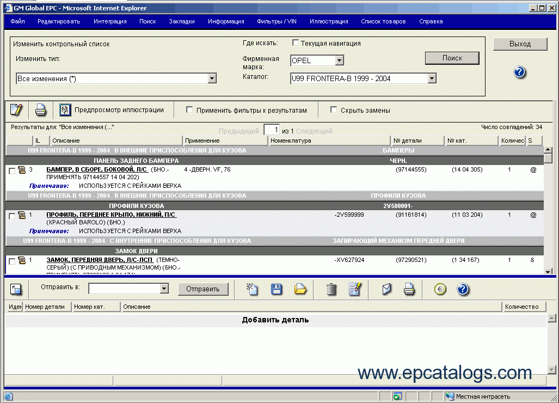The image size is (559, 403).
Task: Open БАМПЕР, В СБОРЕ, БОКОВОЙ link
Action: tap(96, 169)
